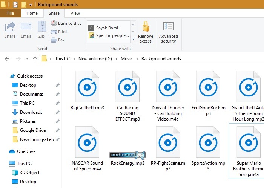The height and width of the screenshot is (188, 264).
Task: Open the File menu tab
Action: coord(11,13)
